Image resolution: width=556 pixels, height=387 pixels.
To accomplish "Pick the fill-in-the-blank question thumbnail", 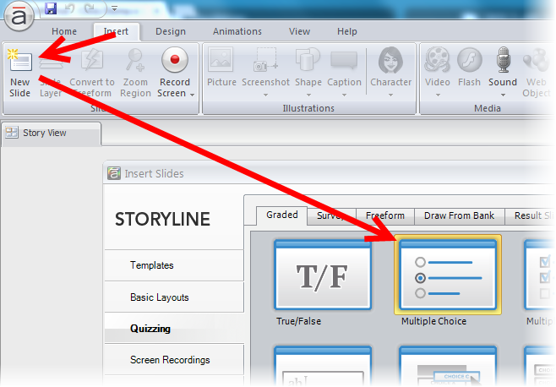I will tap(323, 366).
